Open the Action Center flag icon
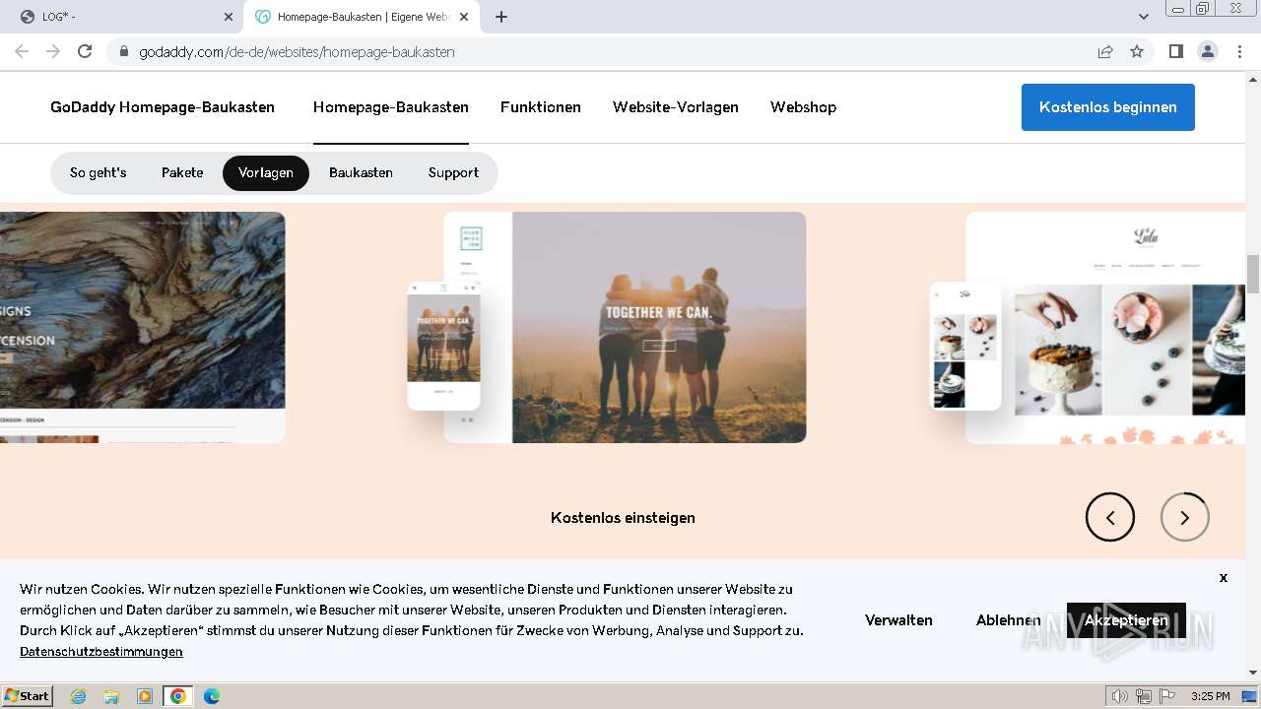The height and width of the screenshot is (709, 1261). click(x=1166, y=696)
